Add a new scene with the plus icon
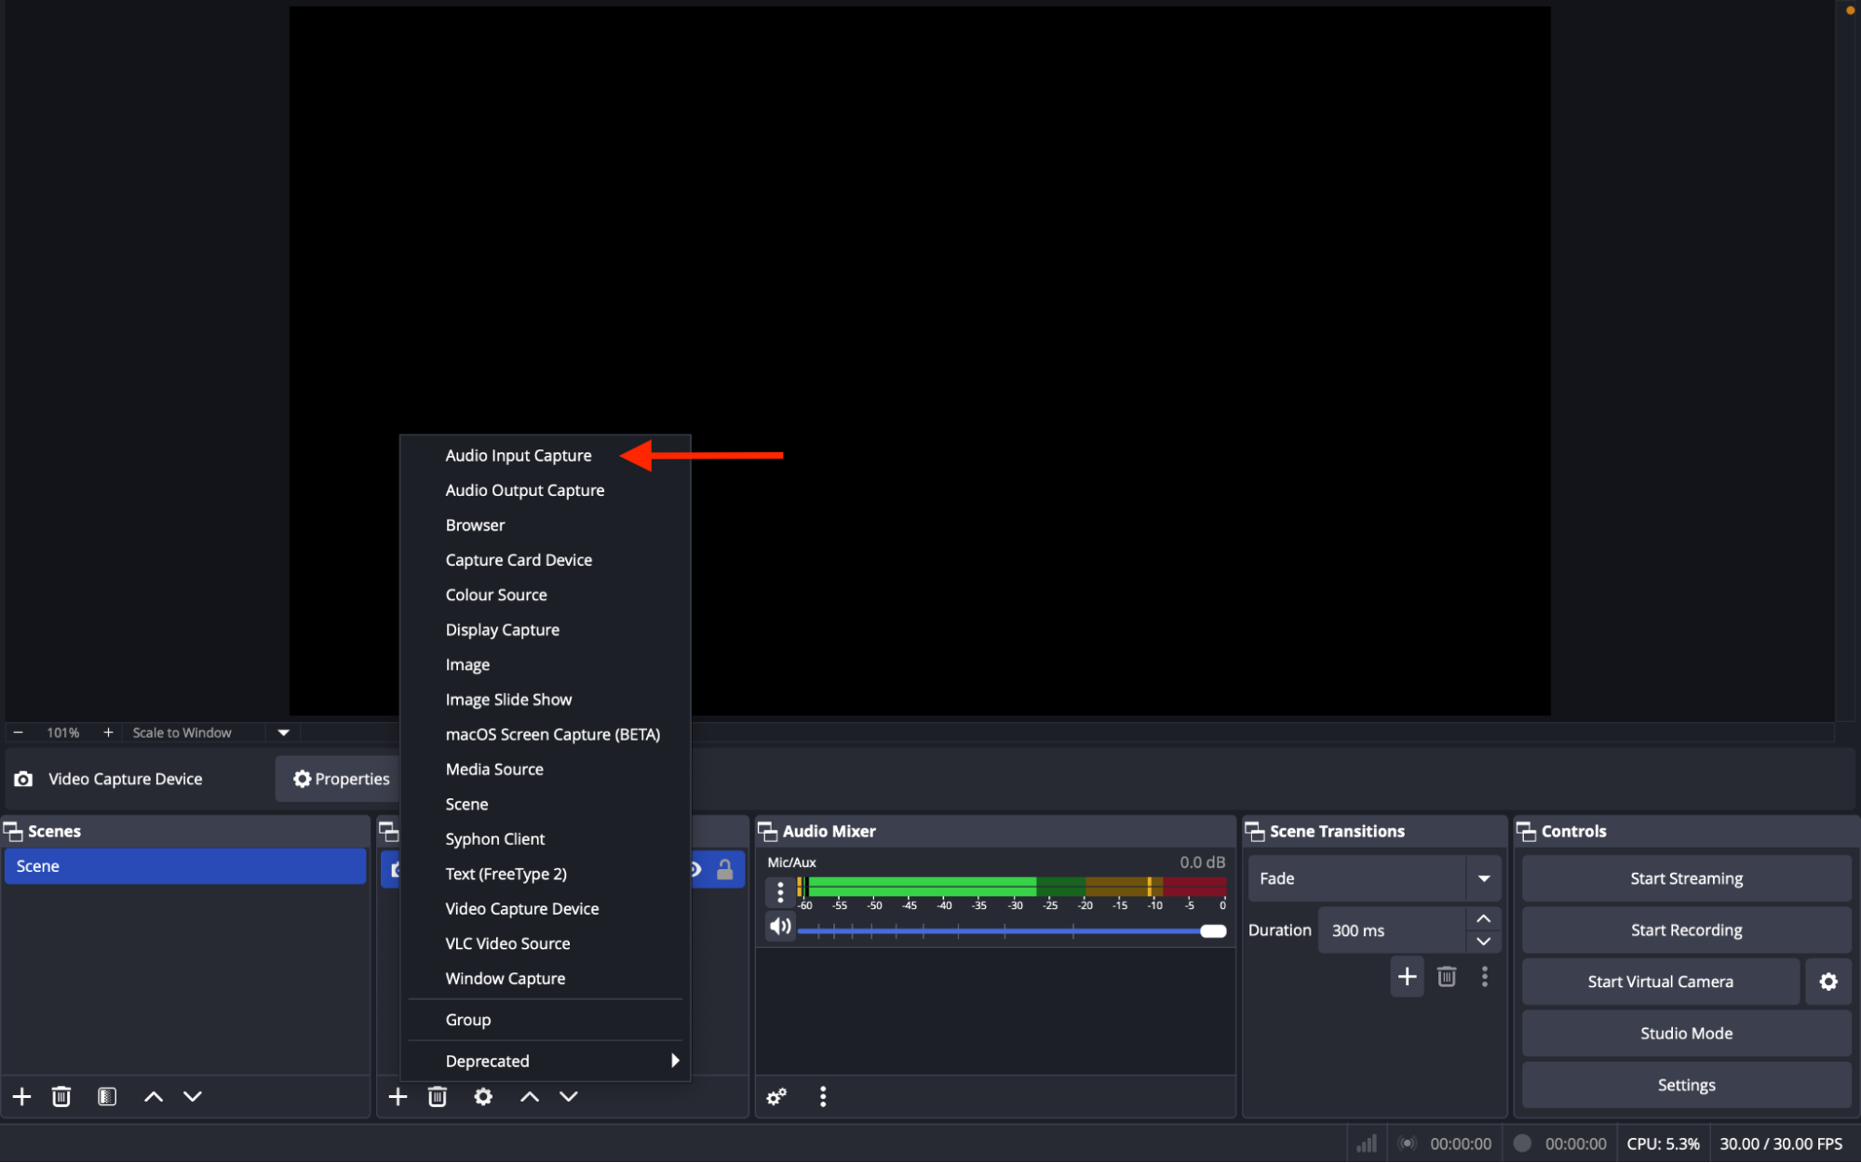This screenshot has width=1861, height=1163. pyautogui.click(x=21, y=1096)
